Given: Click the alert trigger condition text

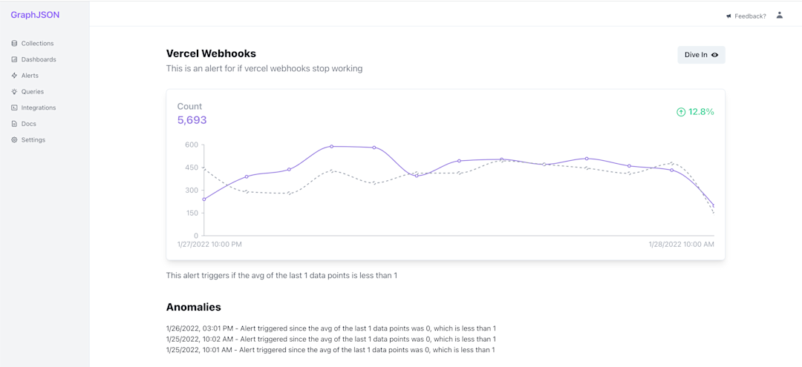Looking at the screenshot, I should click(x=282, y=276).
